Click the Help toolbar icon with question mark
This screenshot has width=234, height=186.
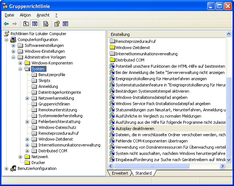(57, 24)
